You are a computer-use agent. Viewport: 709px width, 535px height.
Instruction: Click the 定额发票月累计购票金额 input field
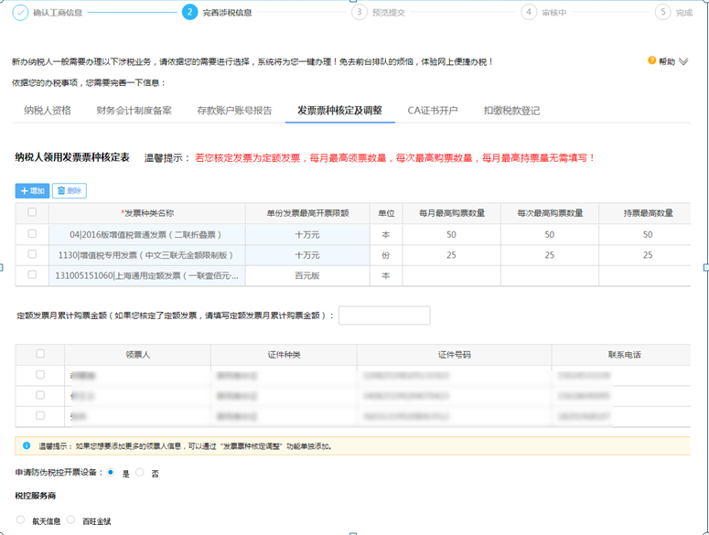pyautogui.click(x=383, y=315)
